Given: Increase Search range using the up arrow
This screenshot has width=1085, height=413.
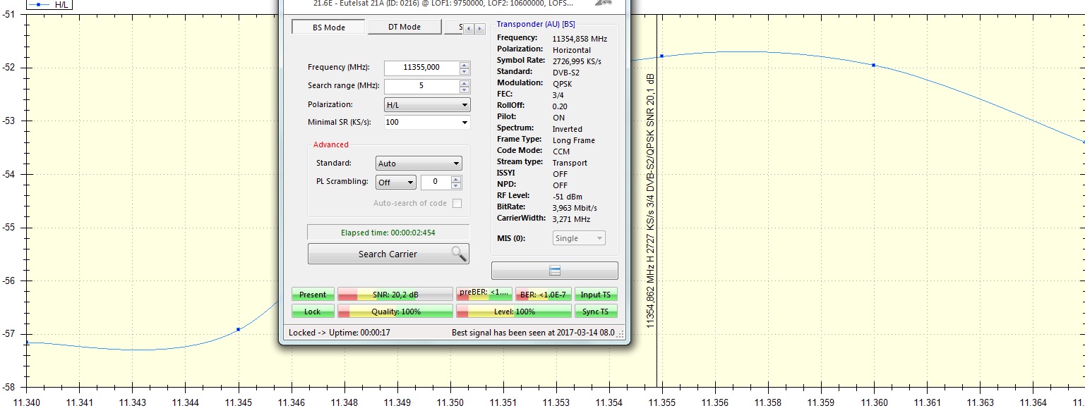Looking at the screenshot, I should [464, 83].
